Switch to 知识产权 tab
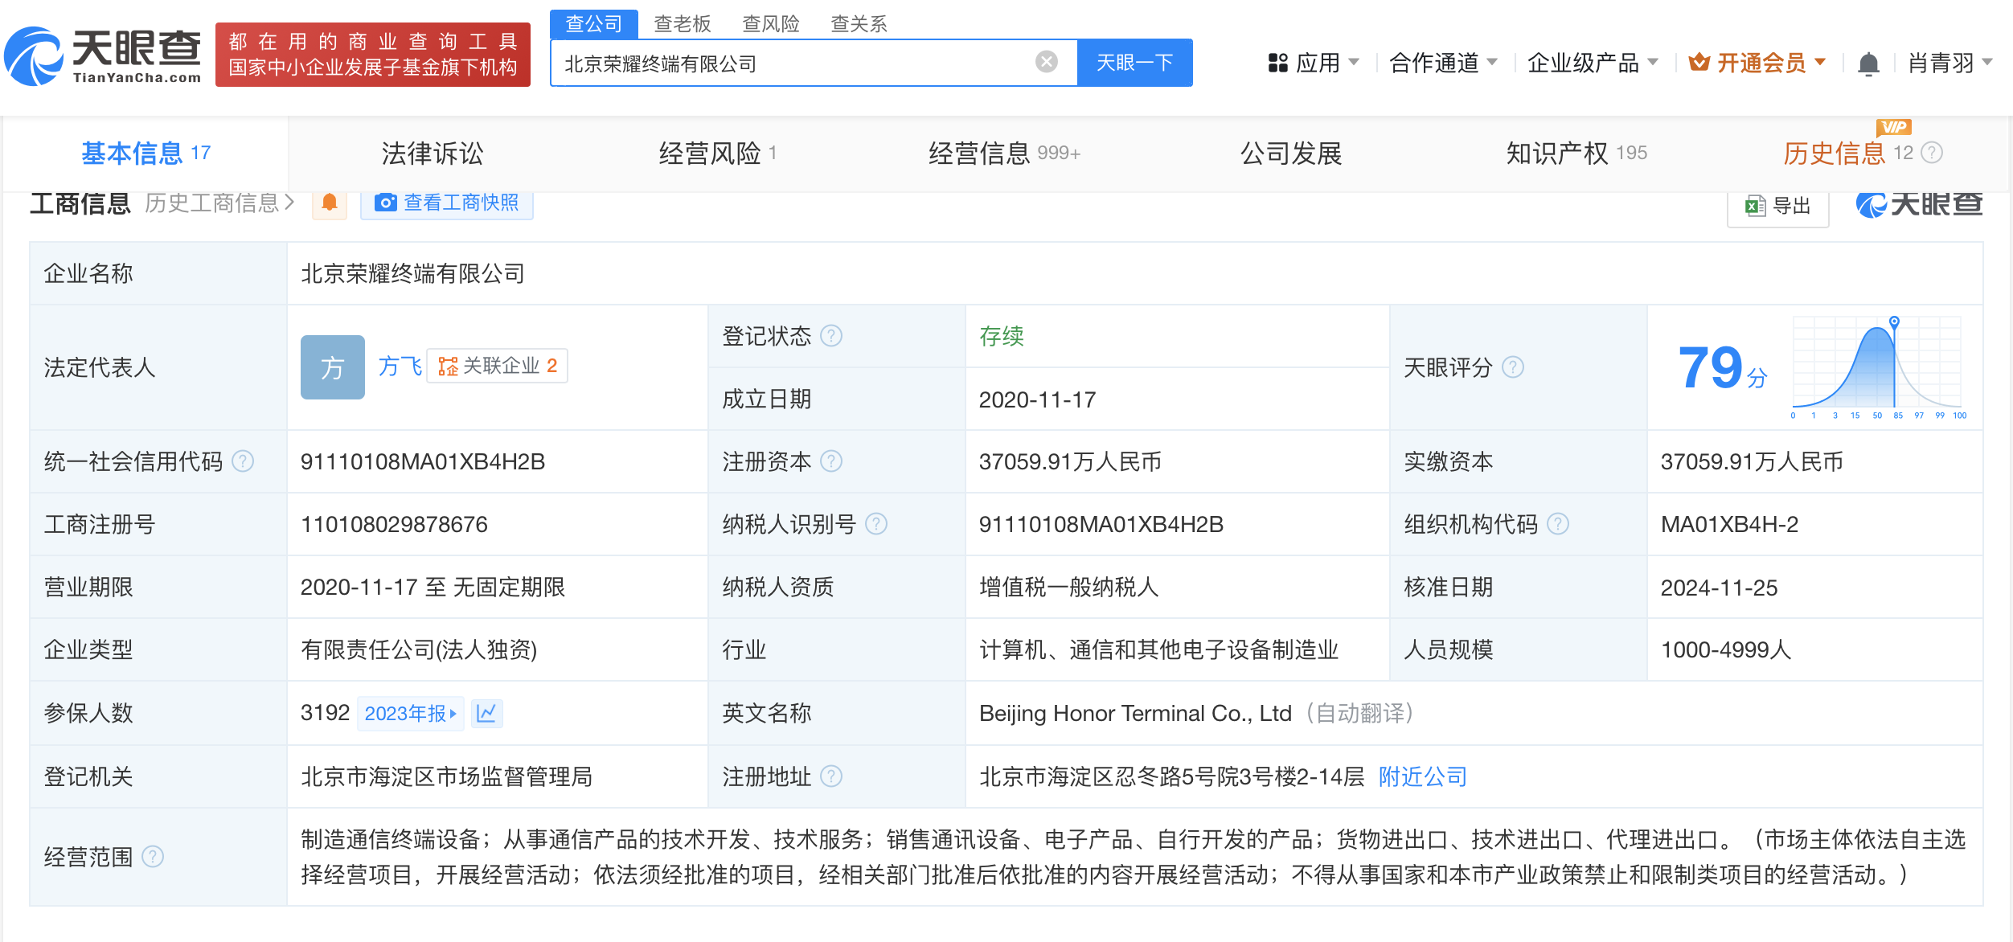Image resolution: width=2013 pixels, height=942 pixels. [x=1576, y=153]
